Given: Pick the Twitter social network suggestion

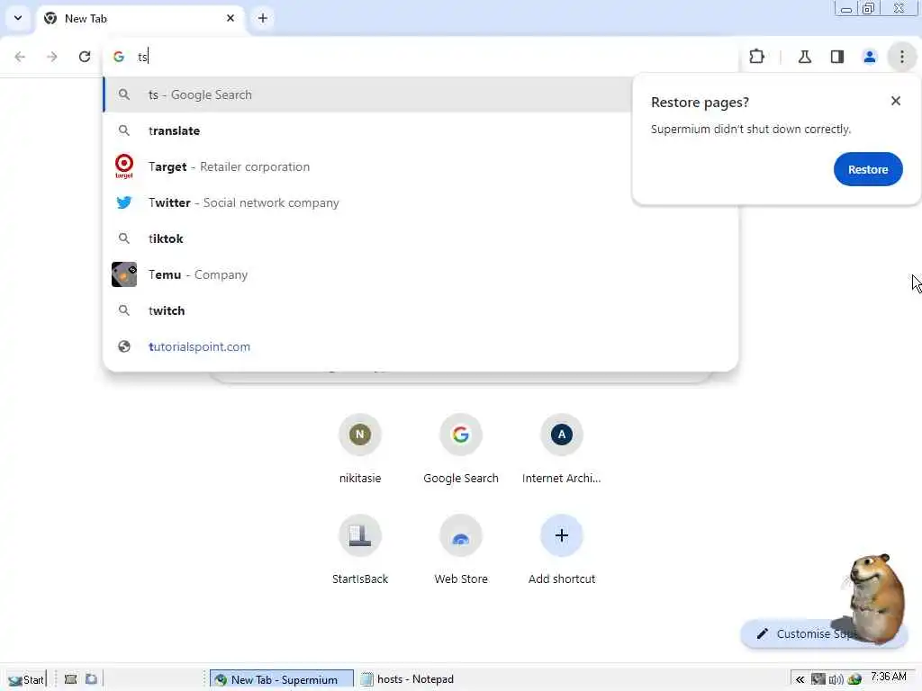Looking at the screenshot, I should (367, 202).
